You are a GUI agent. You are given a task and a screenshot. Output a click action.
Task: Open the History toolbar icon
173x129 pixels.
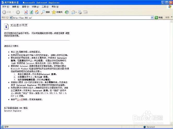click(x=67, y=12)
